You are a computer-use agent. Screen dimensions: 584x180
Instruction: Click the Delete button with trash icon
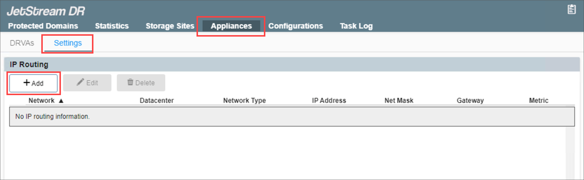pyautogui.click(x=141, y=83)
